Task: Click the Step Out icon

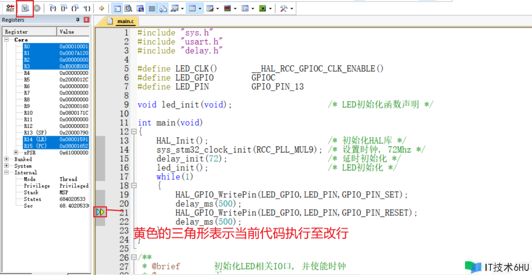Action: click(x=75, y=8)
